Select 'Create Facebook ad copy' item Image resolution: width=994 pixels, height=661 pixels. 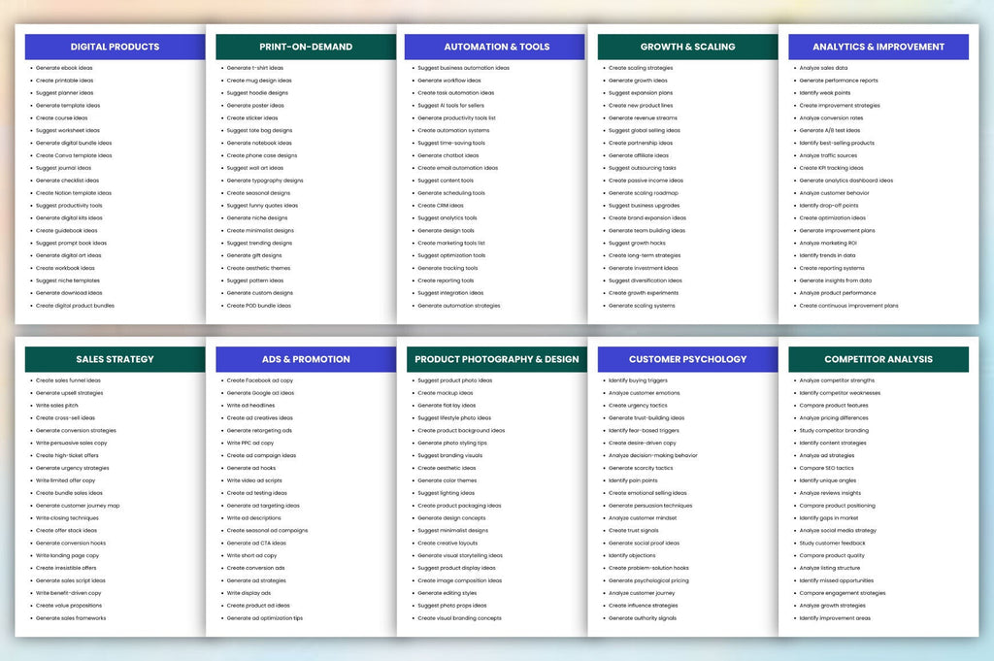(x=260, y=380)
